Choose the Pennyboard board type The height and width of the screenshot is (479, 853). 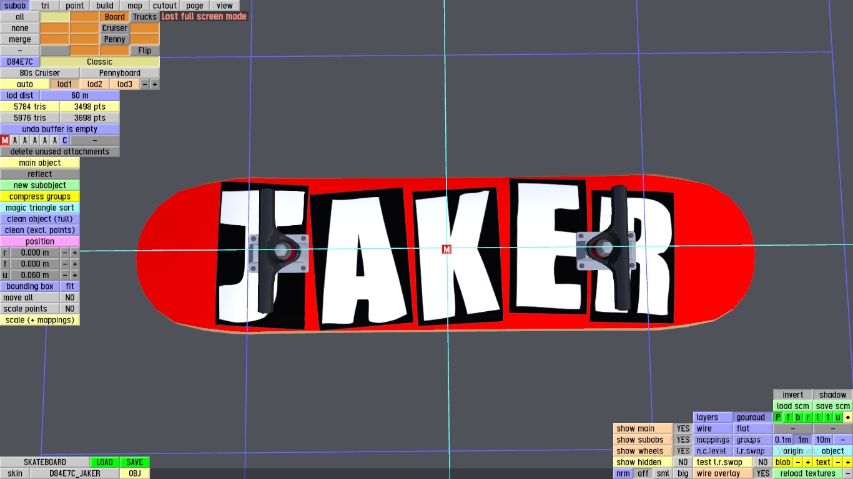point(120,73)
